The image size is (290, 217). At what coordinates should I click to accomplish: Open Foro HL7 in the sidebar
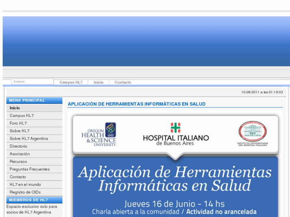[34, 123]
